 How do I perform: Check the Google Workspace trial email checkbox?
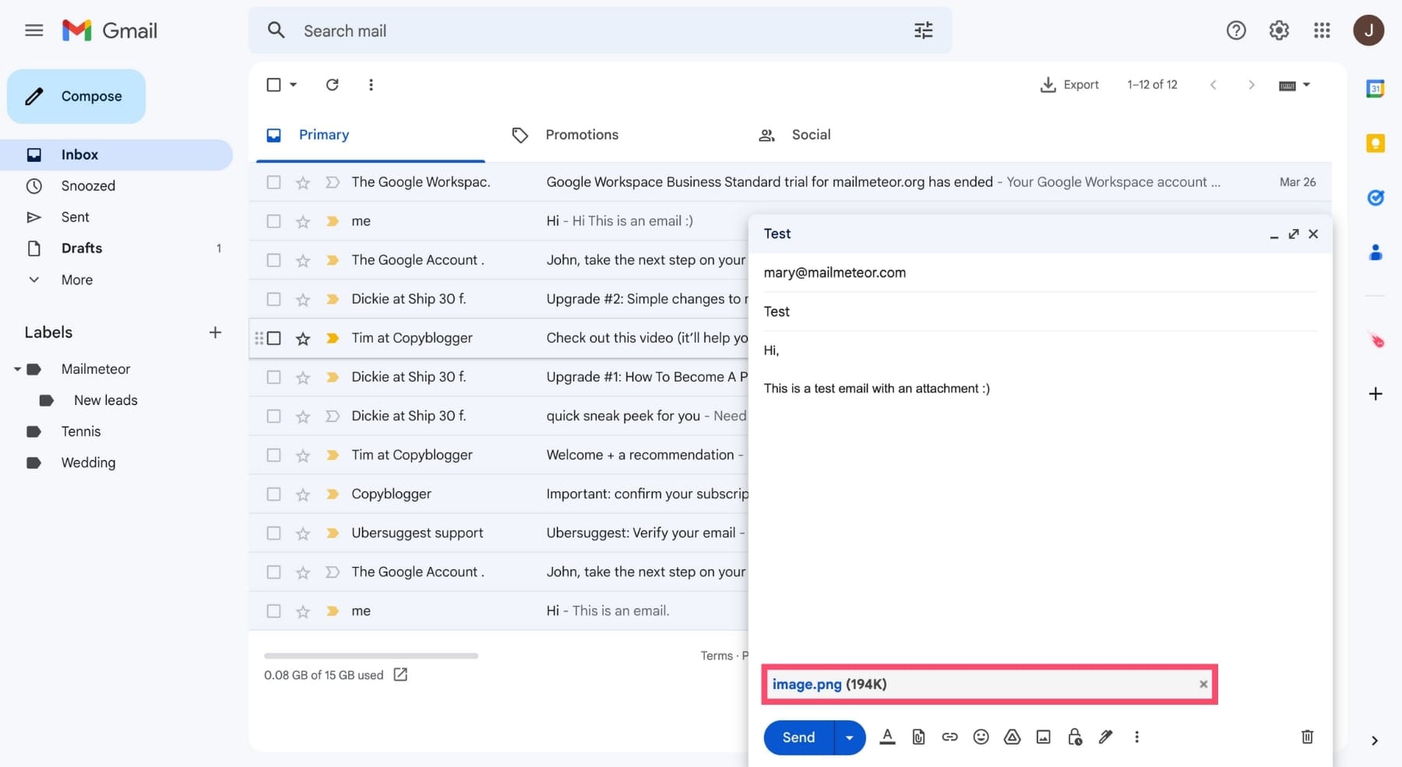(x=273, y=181)
